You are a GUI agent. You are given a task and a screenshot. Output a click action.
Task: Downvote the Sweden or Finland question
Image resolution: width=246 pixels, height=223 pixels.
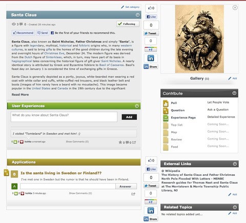pyautogui.click(x=22, y=193)
